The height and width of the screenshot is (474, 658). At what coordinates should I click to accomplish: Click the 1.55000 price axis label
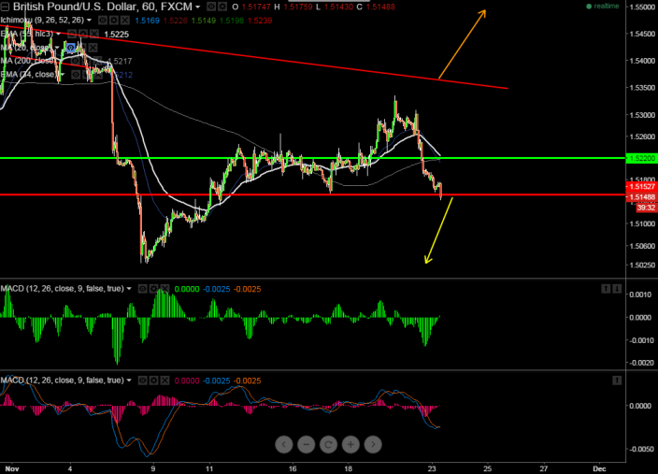pyautogui.click(x=642, y=7)
